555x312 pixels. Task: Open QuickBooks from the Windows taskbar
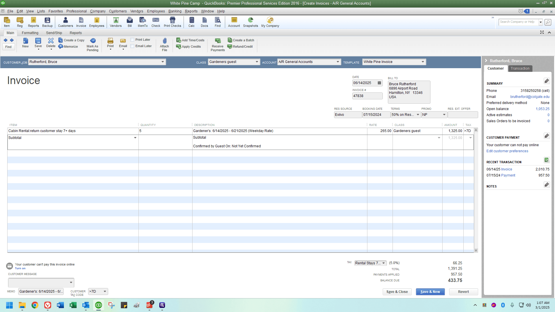(x=99, y=305)
